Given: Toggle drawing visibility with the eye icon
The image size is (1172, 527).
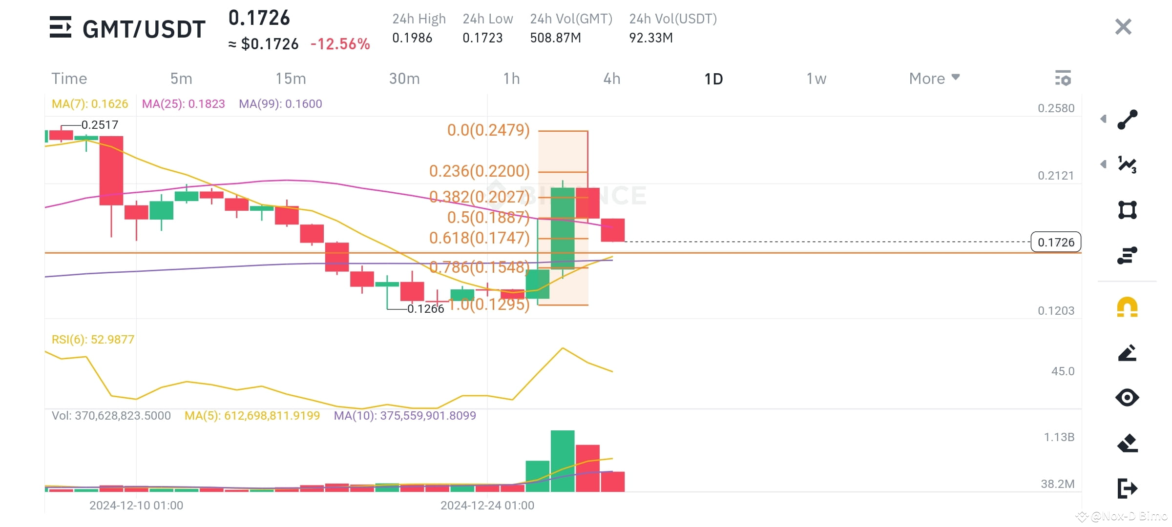Looking at the screenshot, I should pos(1127,398).
